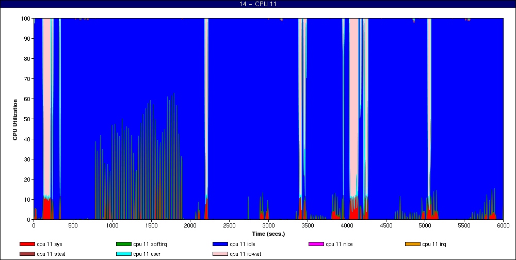Viewport: 516px width, 260px height.
Task: Click the 50 label on utilization axis
Action: tap(28, 119)
